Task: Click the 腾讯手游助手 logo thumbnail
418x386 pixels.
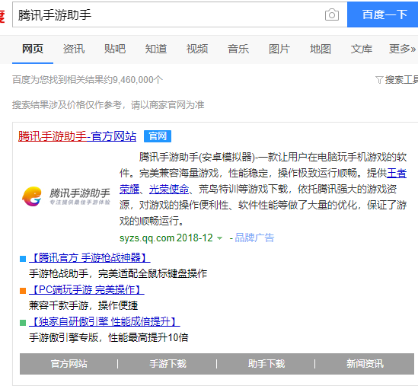Action: point(65,197)
